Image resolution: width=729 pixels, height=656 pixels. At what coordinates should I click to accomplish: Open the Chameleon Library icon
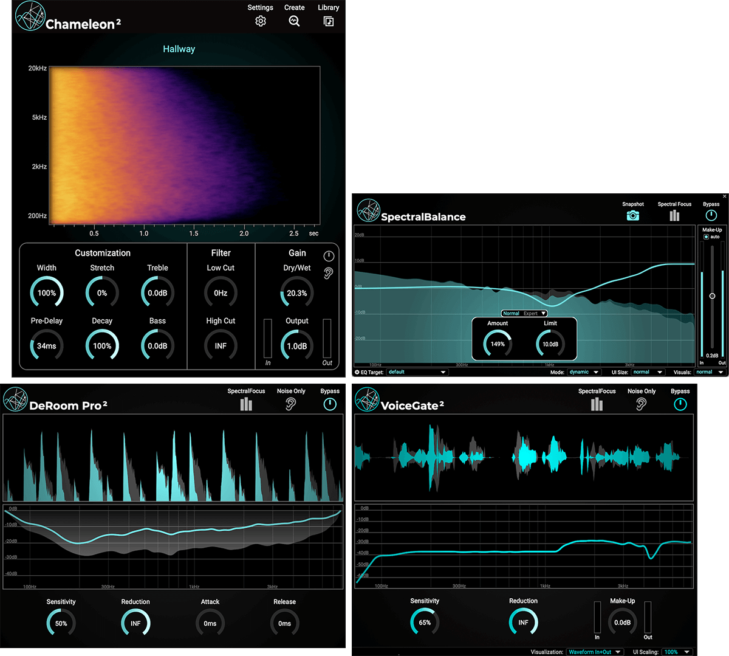tap(329, 21)
